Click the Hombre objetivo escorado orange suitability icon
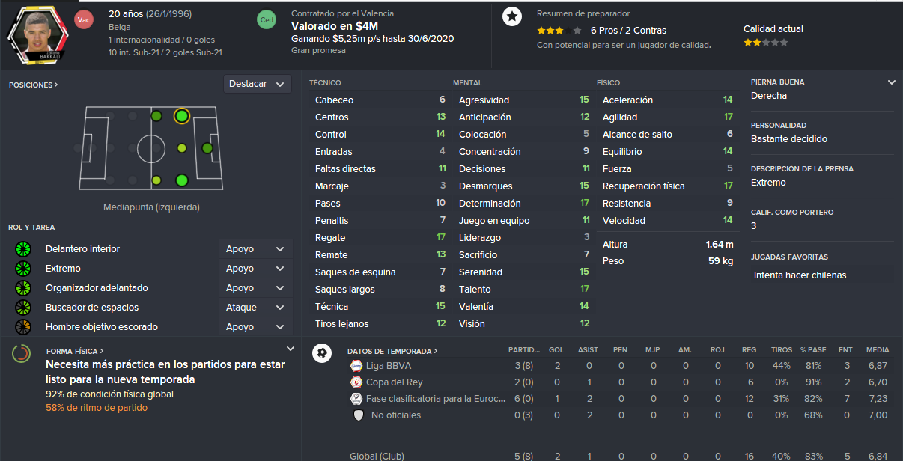 [23, 327]
